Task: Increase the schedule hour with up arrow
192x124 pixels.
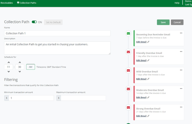Action: click(8, 62)
